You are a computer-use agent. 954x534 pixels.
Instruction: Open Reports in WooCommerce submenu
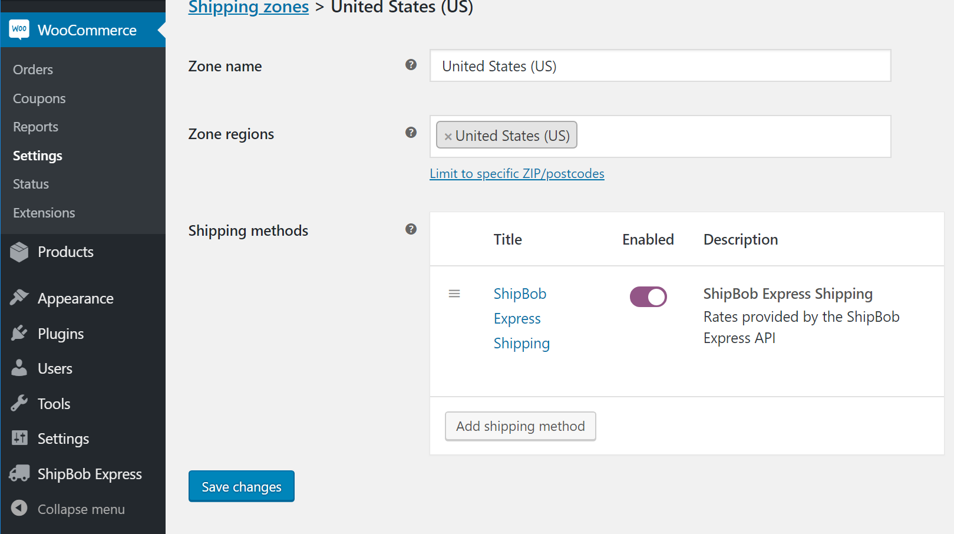click(36, 127)
